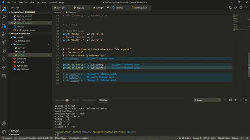The height and width of the screenshot is (140, 250).
Task: Click the notifications bell in status bar
Action: [x=246, y=138]
